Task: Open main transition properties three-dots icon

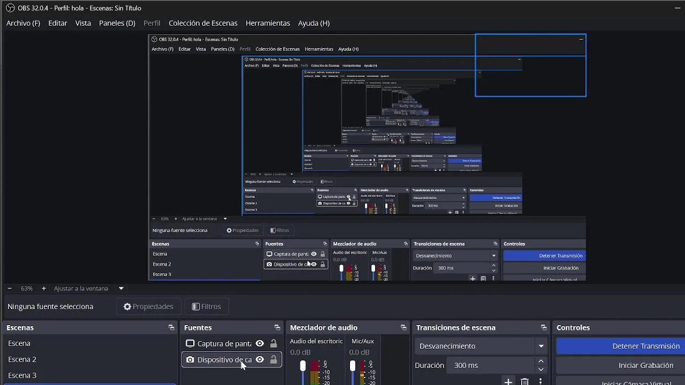Action: tap(541, 382)
